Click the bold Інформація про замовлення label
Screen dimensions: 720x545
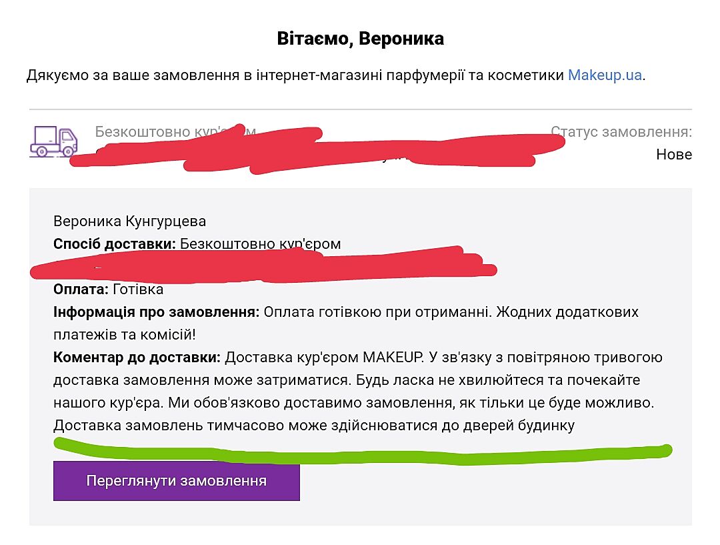click(x=156, y=312)
